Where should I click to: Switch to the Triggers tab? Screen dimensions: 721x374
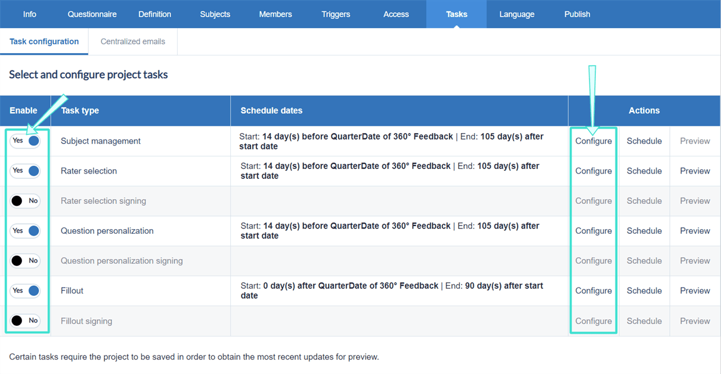click(x=336, y=14)
